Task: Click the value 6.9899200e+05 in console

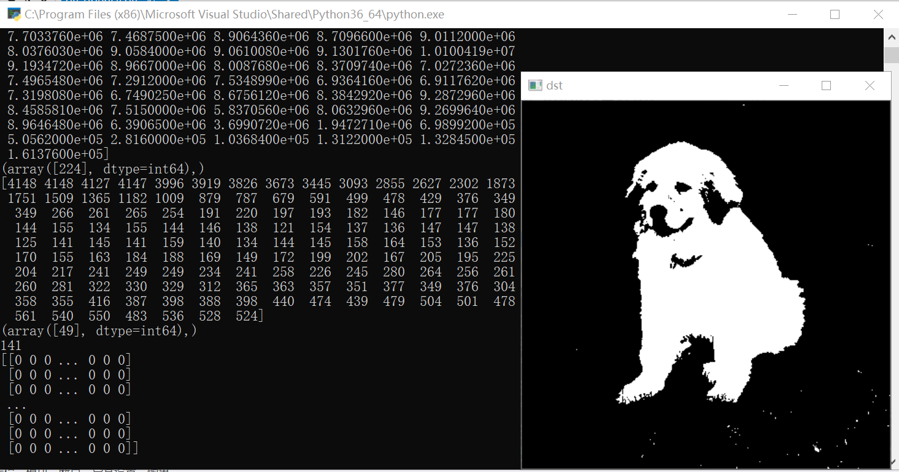Action: [x=468, y=125]
